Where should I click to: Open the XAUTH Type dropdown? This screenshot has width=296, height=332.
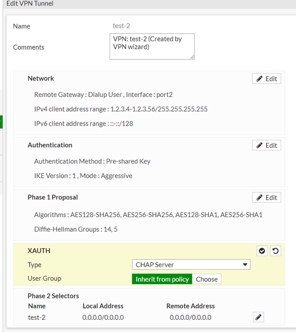click(191, 264)
